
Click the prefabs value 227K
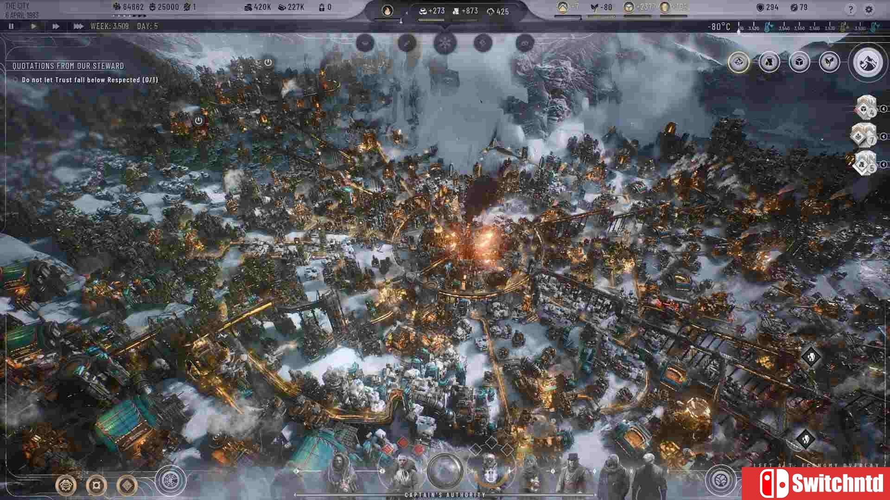tap(291, 7)
